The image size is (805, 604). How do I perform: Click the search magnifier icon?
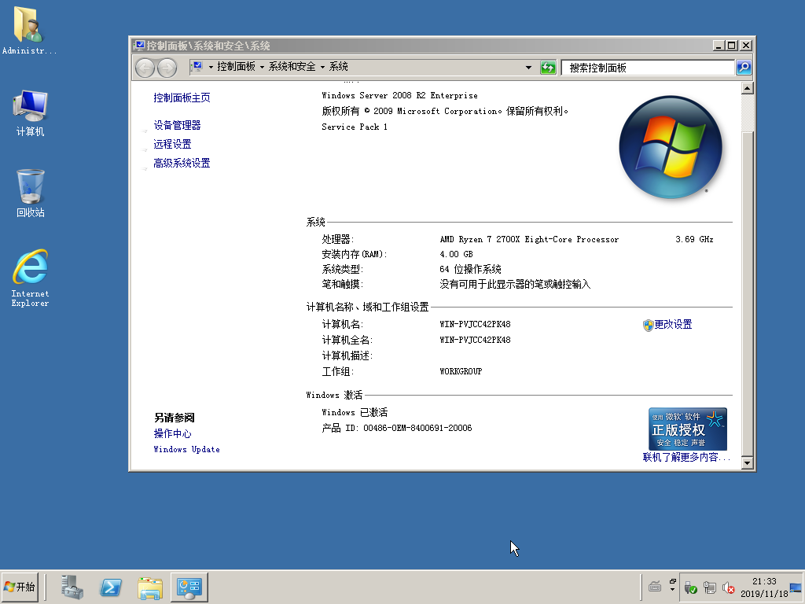[742, 67]
